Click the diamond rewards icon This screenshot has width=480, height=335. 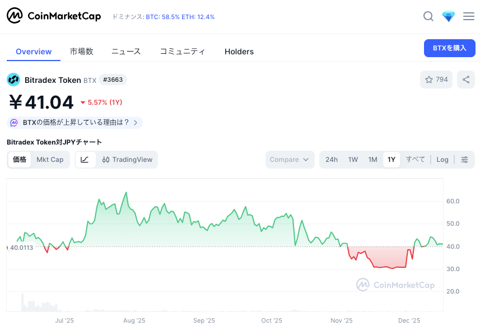[x=449, y=17]
